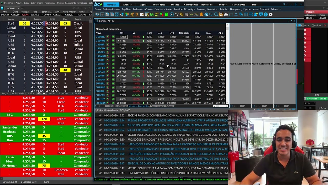
Task: Open the alerts bell icon in Broadcast toolbar
Action: pos(201,15)
